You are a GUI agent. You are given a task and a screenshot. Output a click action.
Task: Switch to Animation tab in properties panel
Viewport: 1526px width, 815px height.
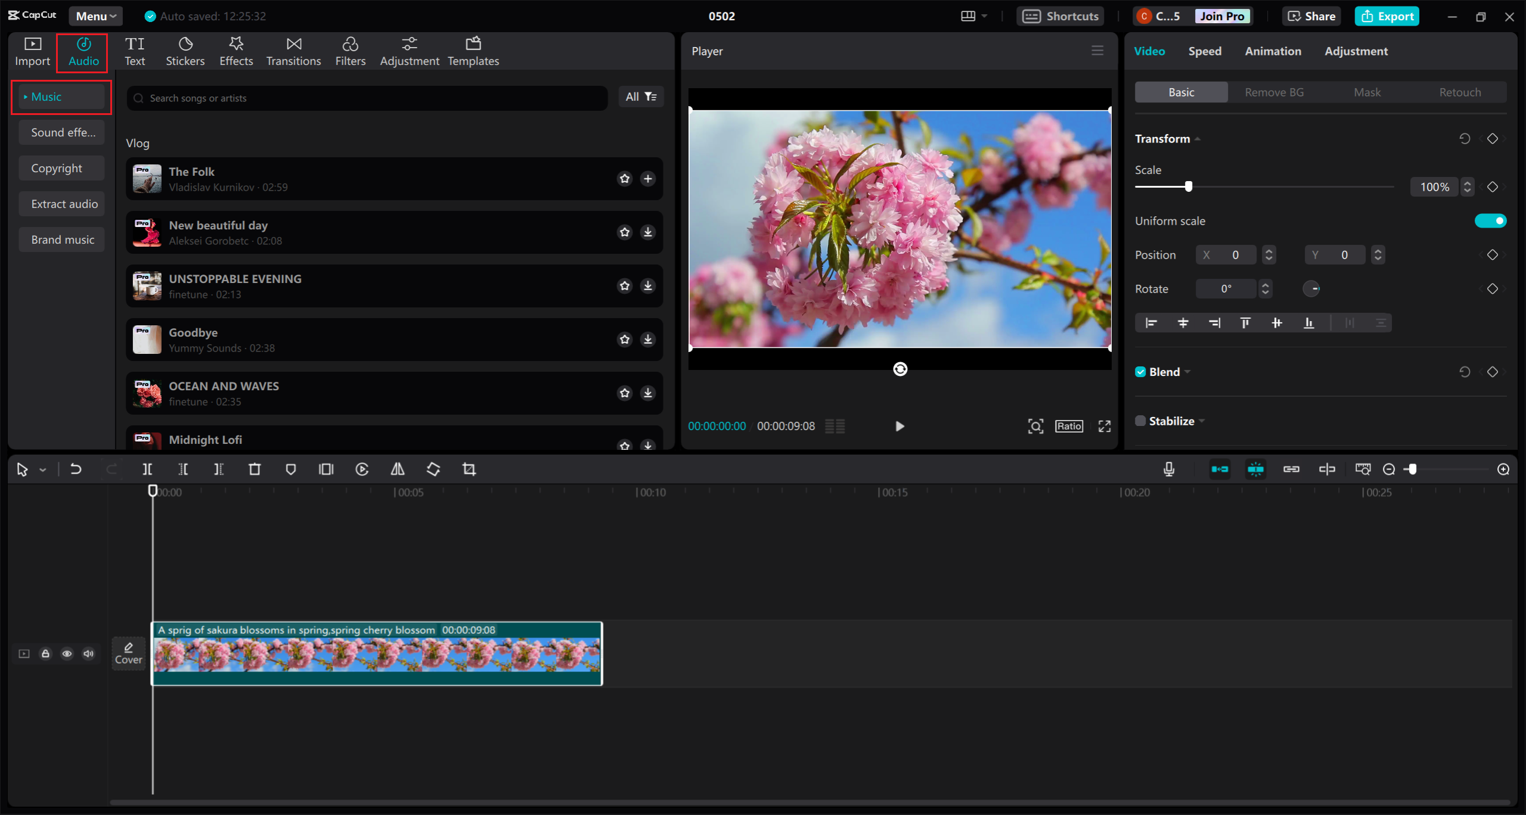(x=1273, y=51)
